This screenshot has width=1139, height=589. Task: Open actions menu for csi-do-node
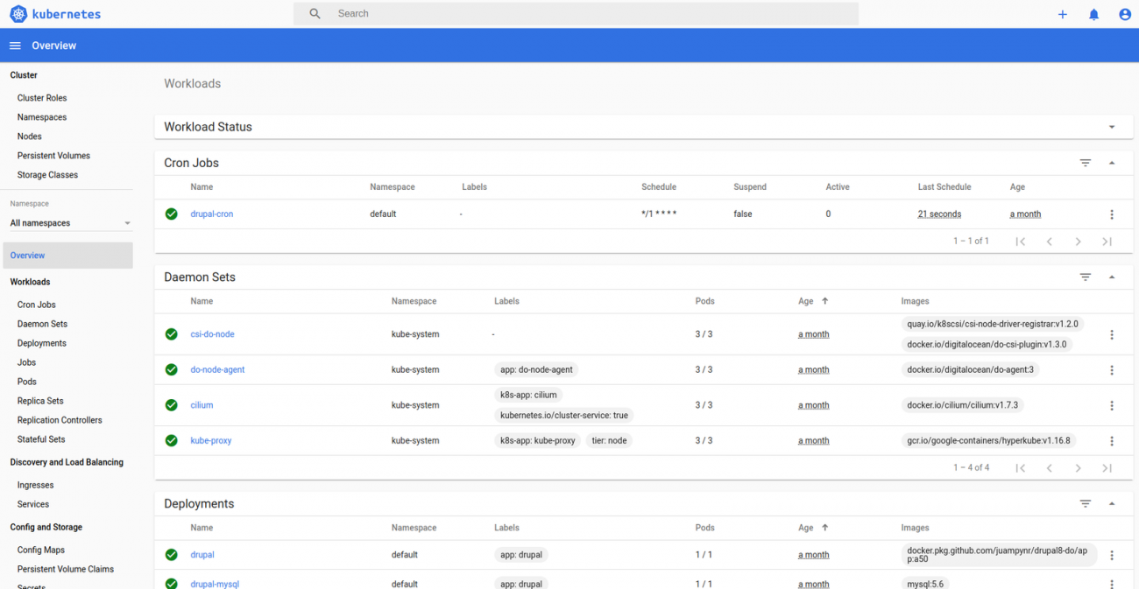tap(1112, 334)
